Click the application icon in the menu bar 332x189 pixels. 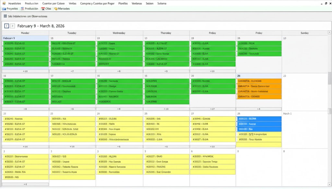click(4, 3)
